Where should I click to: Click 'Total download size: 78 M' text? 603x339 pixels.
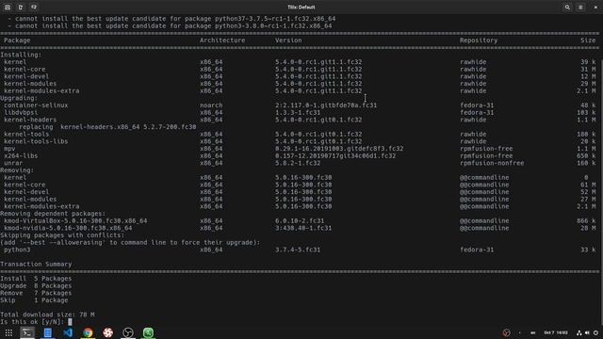click(47, 315)
